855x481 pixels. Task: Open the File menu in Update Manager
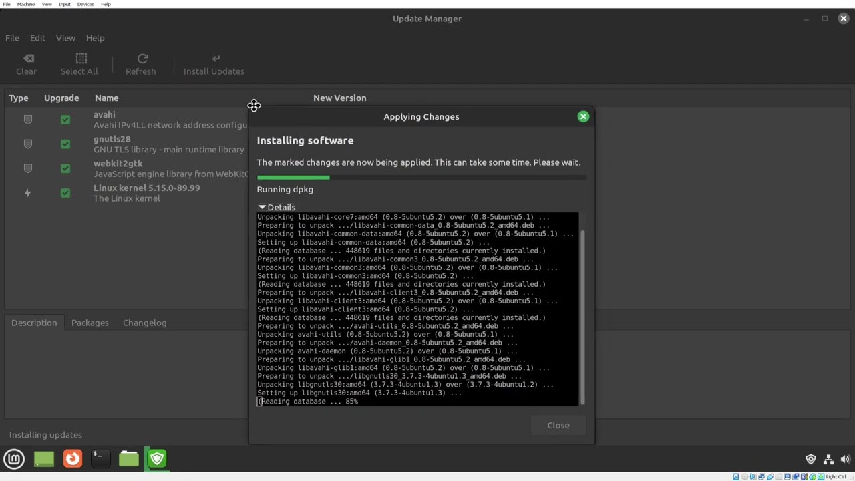point(13,38)
